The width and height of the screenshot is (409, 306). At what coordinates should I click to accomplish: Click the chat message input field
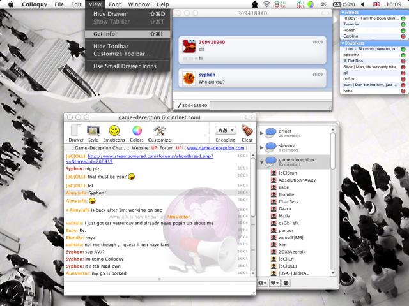coord(159,288)
